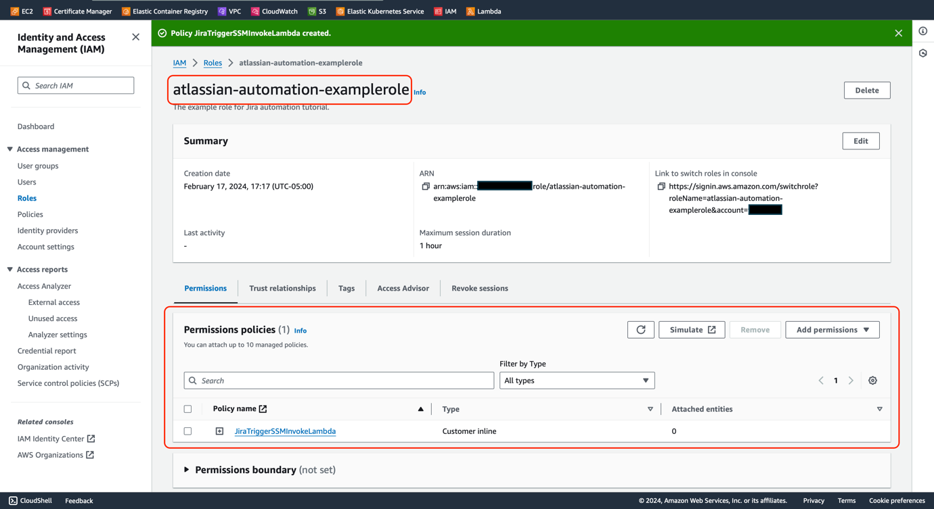The image size is (934, 509).
Task: Click the search magnifier in Search IAM
Action: pos(26,86)
